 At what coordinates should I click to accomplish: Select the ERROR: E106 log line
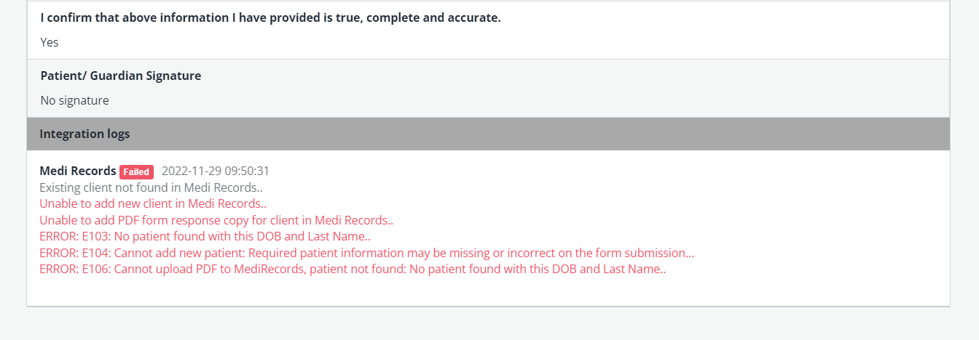(353, 269)
